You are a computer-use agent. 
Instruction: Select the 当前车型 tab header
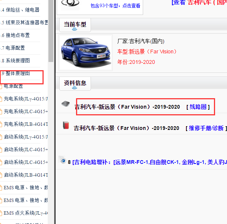[75, 25]
